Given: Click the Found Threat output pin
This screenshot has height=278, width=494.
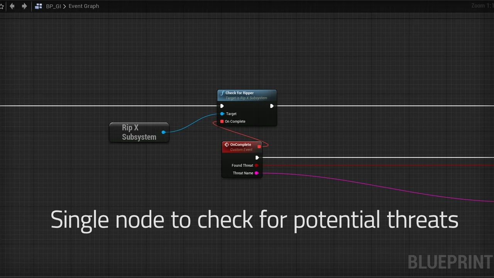Looking at the screenshot, I should click(x=257, y=165).
